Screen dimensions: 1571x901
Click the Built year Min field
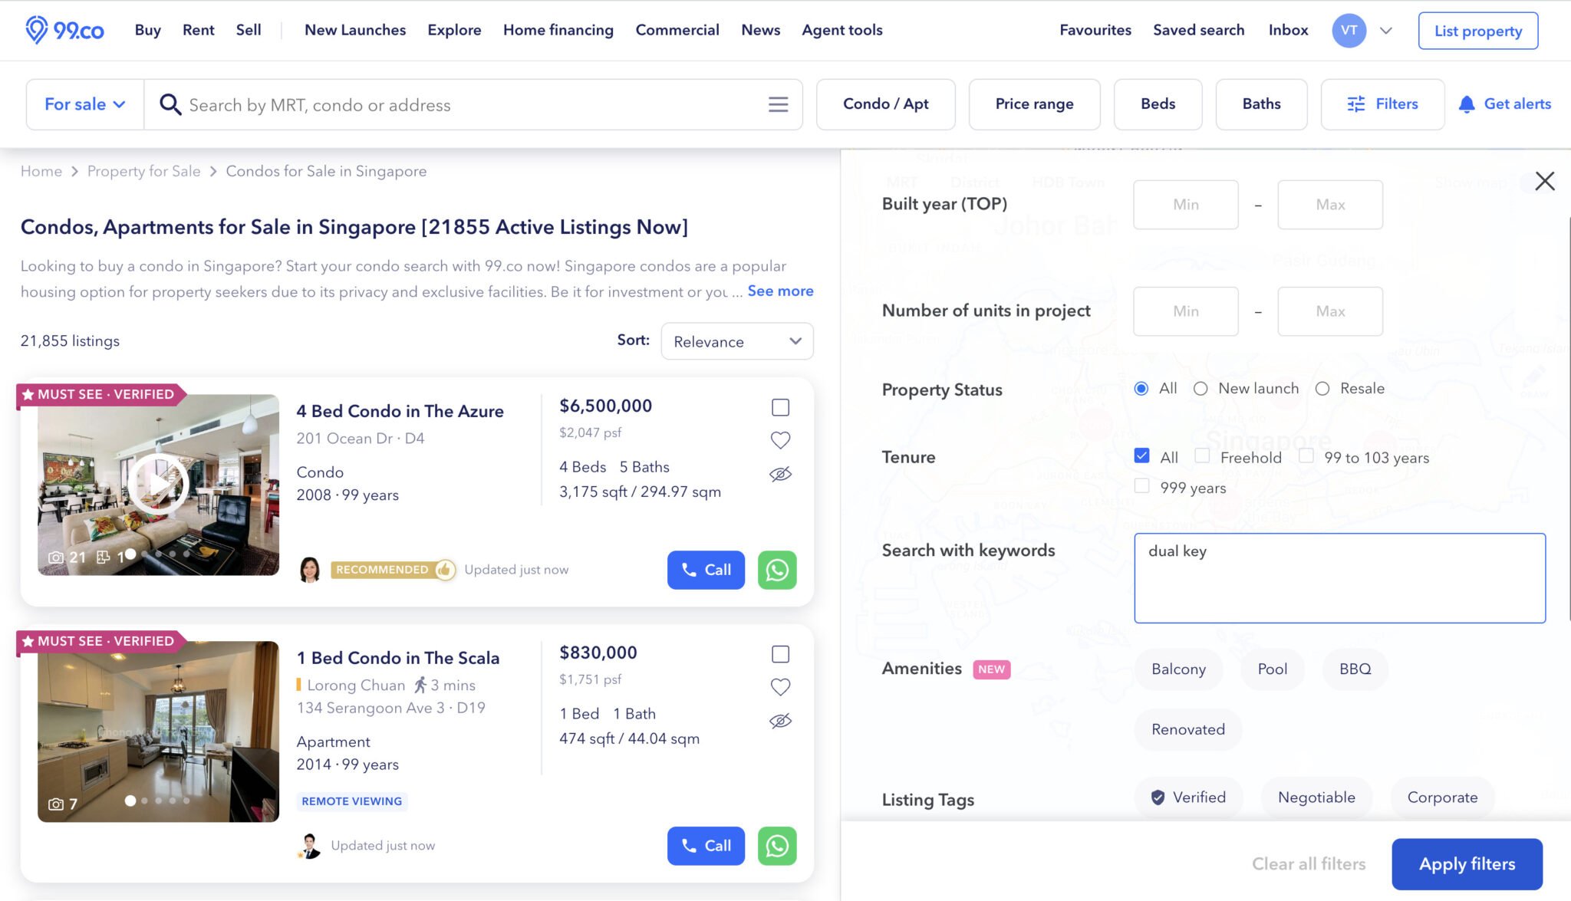(x=1185, y=205)
